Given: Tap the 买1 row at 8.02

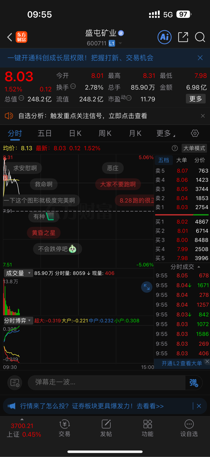Looking at the screenshot, I should click(x=182, y=222).
